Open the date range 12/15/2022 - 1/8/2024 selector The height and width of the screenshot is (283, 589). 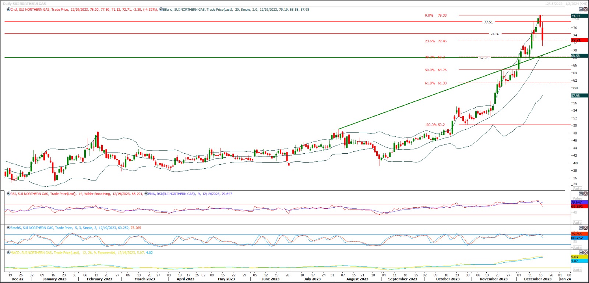pos(566,4)
